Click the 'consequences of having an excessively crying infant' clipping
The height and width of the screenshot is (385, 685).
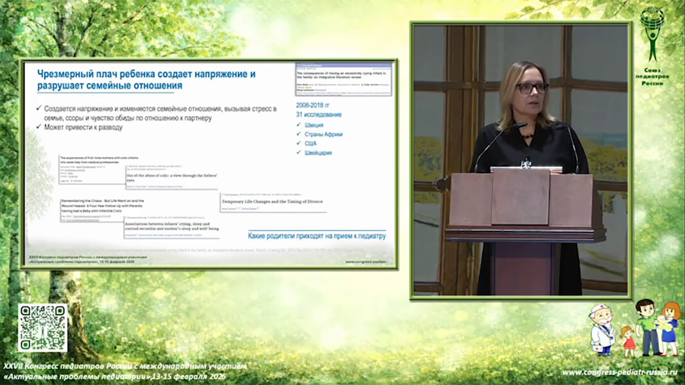click(x=344, y=79)
